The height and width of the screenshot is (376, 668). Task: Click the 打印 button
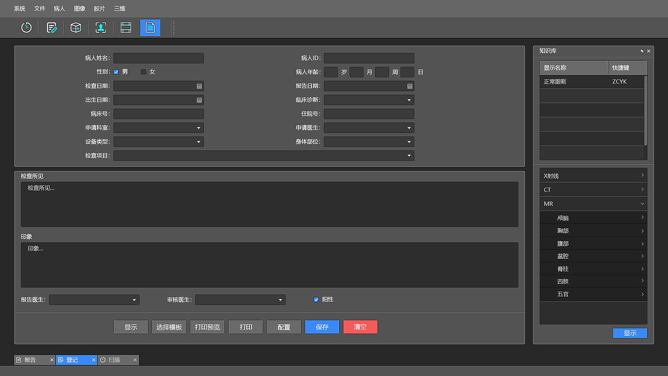(246, 327)
